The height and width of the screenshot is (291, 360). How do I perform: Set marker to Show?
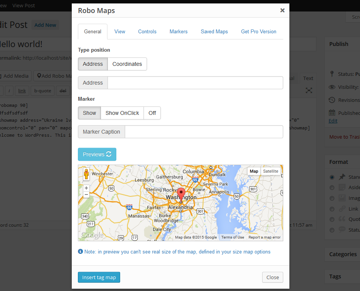pyautogui.click(x=89, y=113)
